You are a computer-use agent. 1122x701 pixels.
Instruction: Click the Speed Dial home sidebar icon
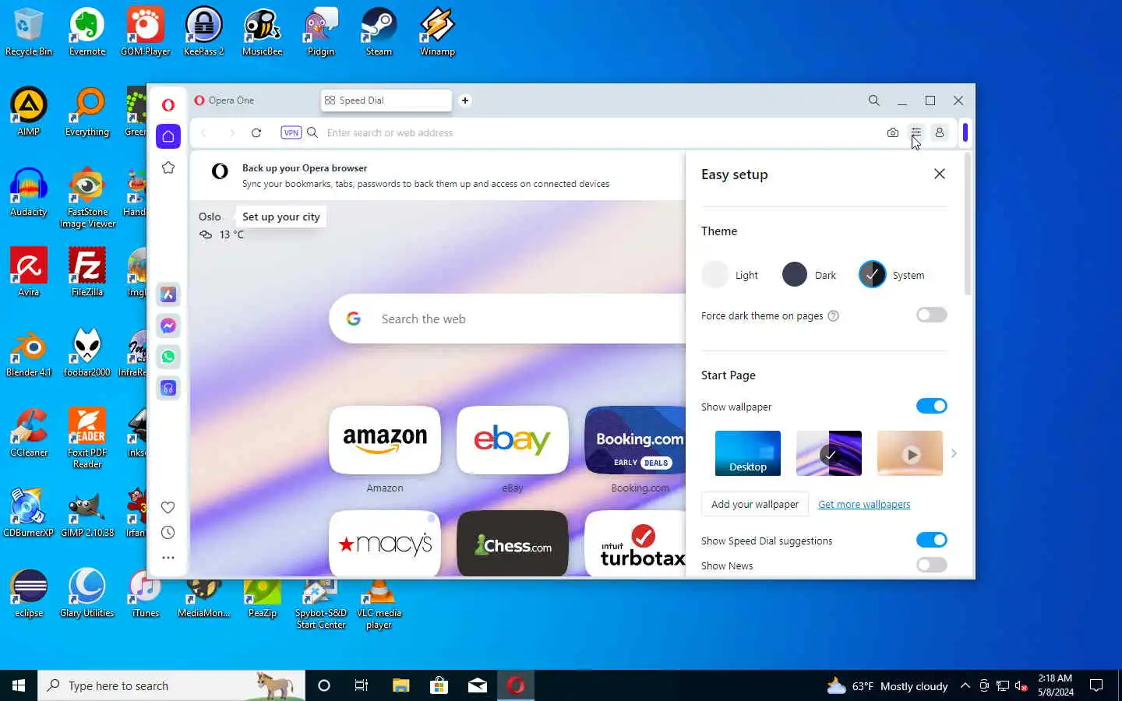tap(168, 136)
